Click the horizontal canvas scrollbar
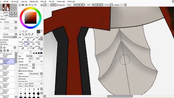Viewport: 174px width, 98px height. click(120, 96)
